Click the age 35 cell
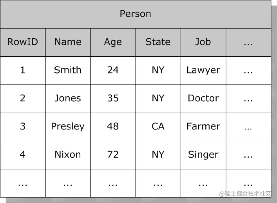 tap(113, 98)
